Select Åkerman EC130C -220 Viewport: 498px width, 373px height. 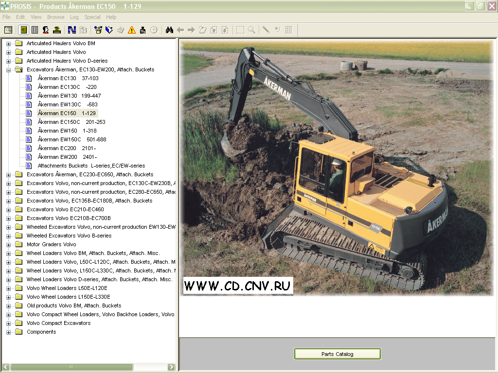click(x=67, y=87)
